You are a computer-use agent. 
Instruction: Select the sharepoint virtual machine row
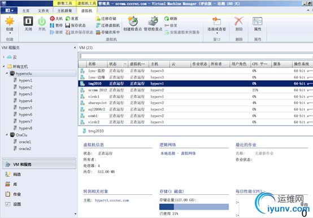pos(195,103)
